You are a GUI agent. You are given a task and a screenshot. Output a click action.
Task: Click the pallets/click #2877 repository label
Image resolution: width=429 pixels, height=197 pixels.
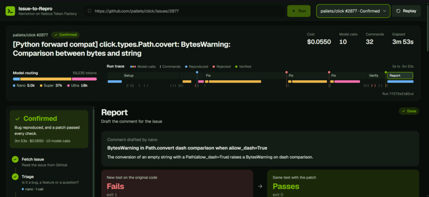(30, 35)
